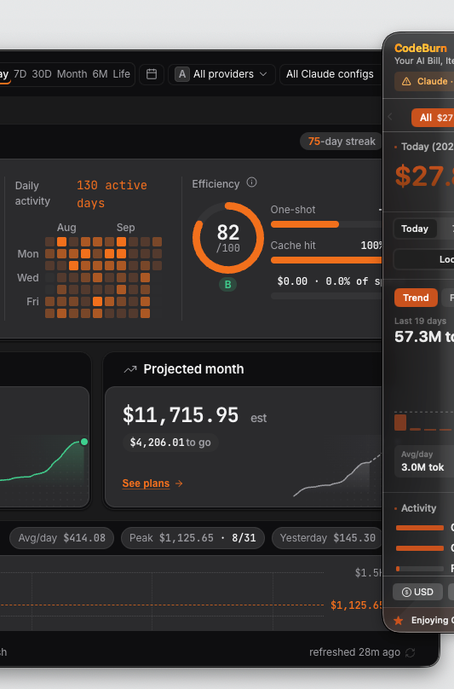This screenshot has width=454, height=689.
Task: Switch to Trend tab in CodeBurn
Action: (416, 298)
